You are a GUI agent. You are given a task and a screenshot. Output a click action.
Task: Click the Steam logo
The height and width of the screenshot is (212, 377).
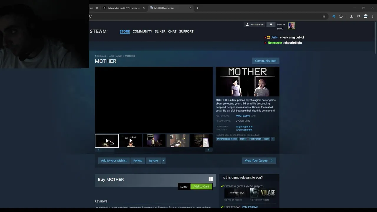point(99,31)
